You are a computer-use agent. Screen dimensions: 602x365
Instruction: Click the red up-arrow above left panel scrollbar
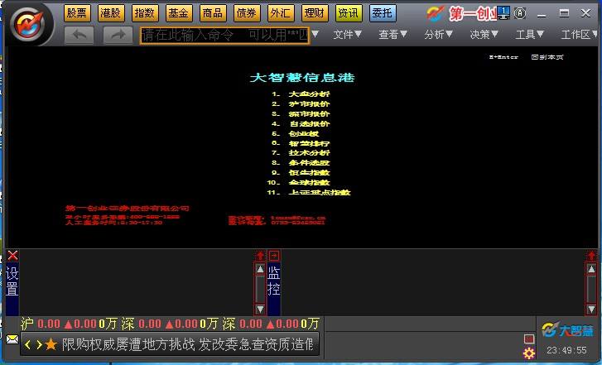point(260,256)
